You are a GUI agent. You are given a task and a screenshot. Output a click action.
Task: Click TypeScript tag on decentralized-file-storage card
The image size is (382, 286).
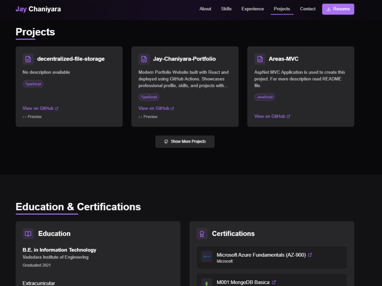33,84
